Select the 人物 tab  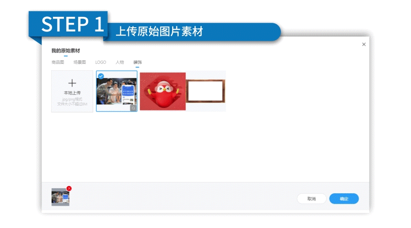pyautogui.click(x=120, y=62)
